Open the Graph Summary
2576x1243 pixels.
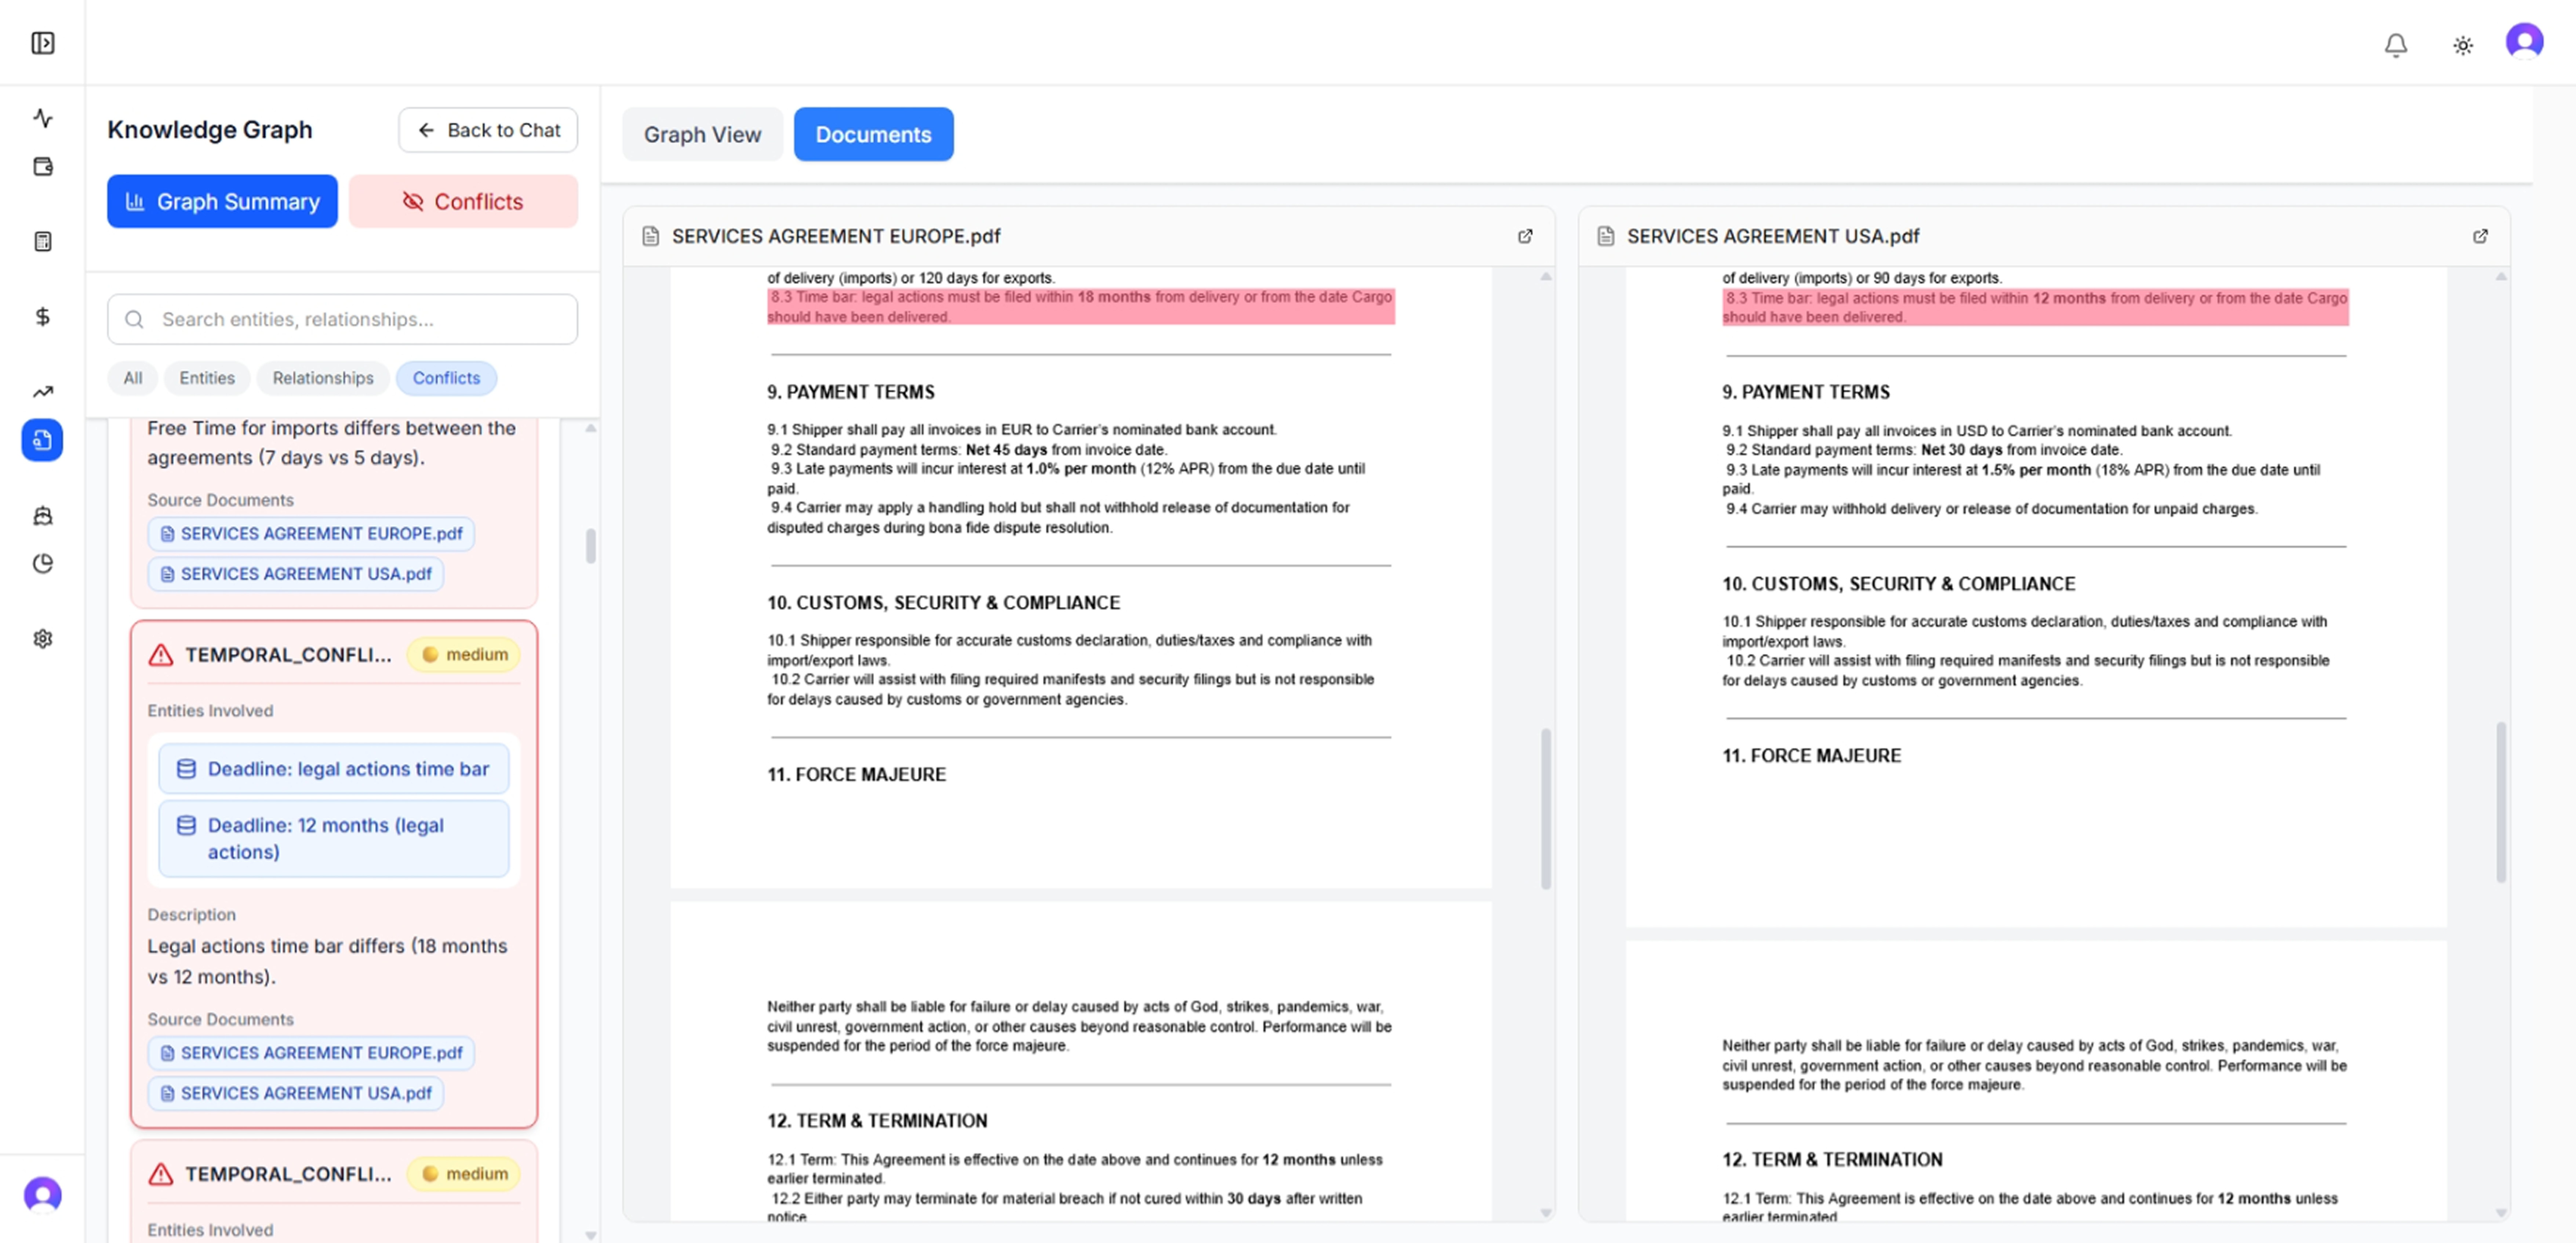(222, 201)
